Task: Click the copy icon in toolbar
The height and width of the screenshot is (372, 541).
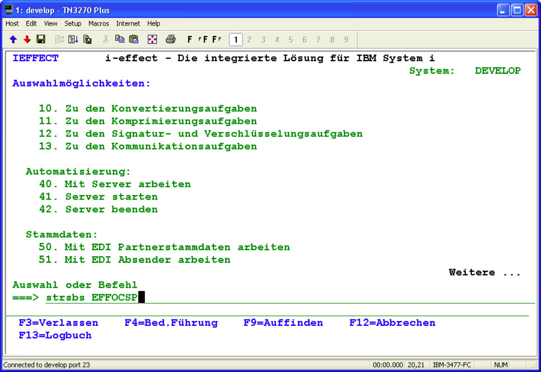Action: [119, 39]
